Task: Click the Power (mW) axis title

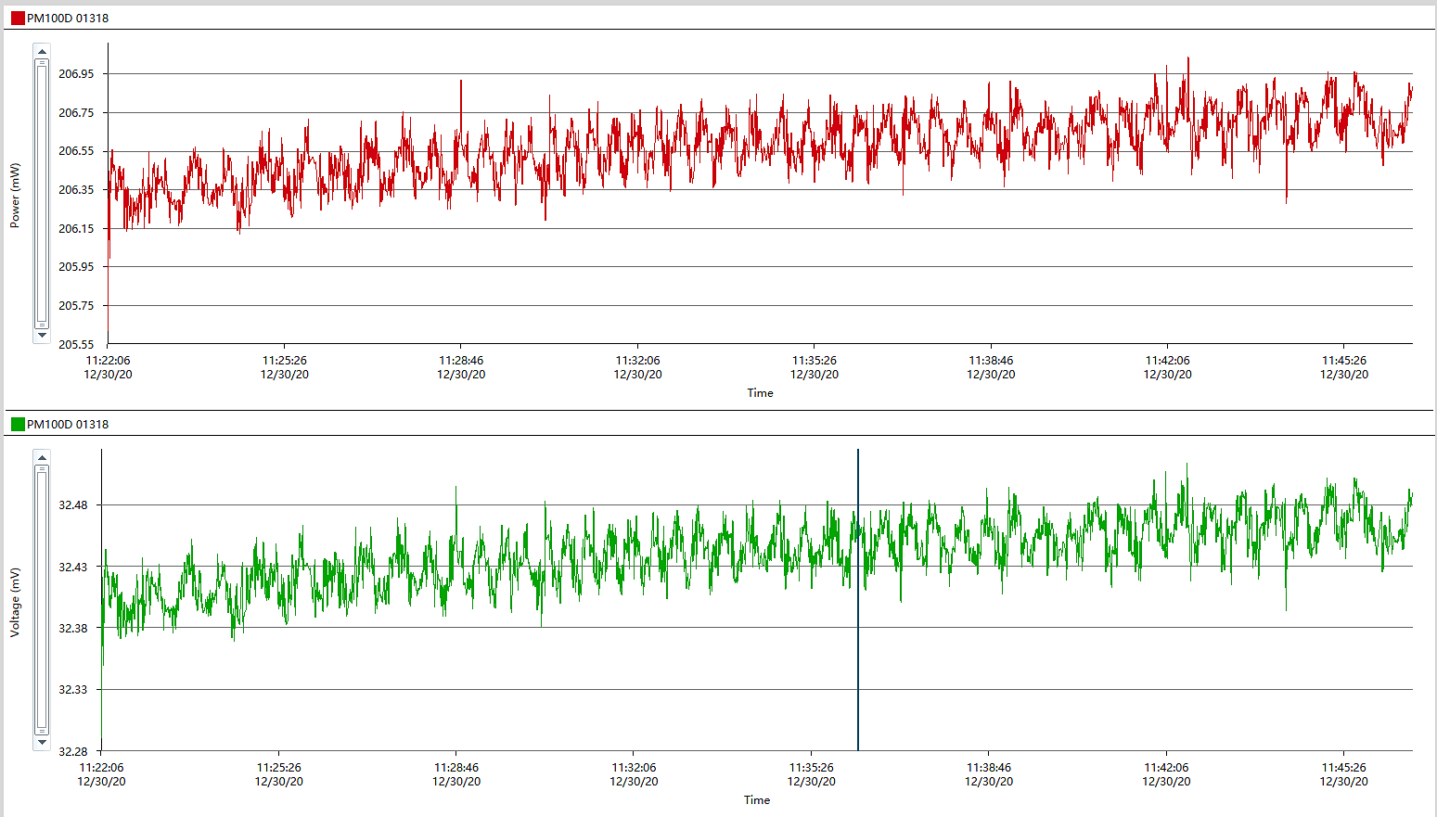Action: click(15, 196)
